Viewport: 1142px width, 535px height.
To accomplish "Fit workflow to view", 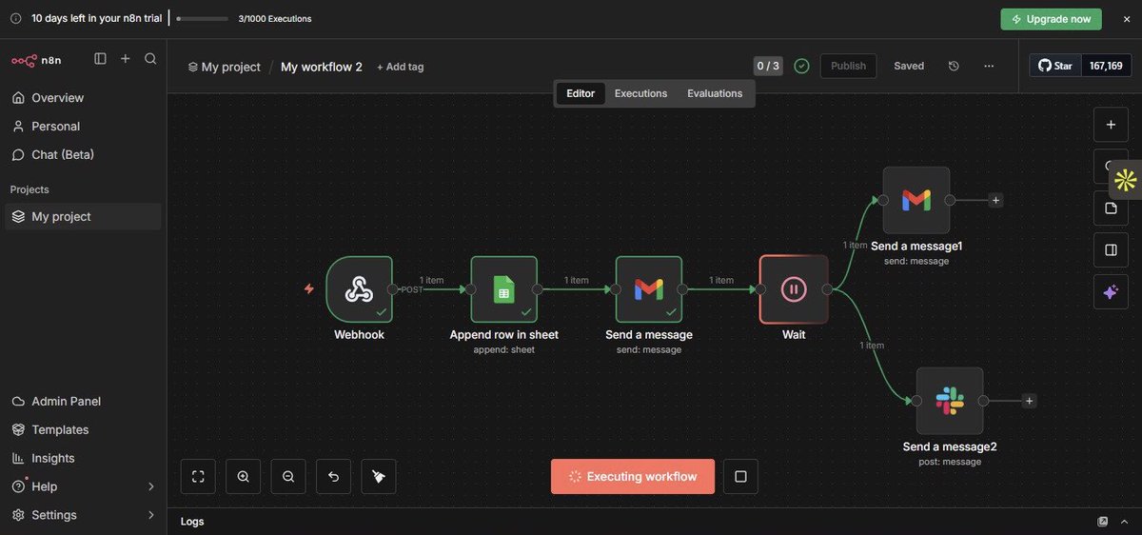I will pyautogui.click(x=198, y=477).
